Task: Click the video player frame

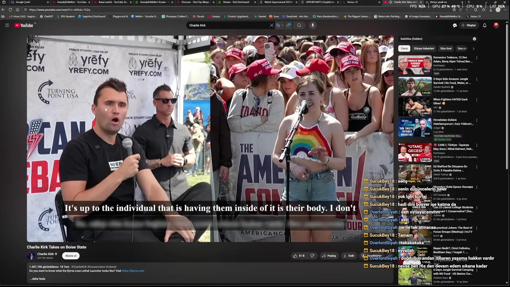Action: [x=210, y=139]
